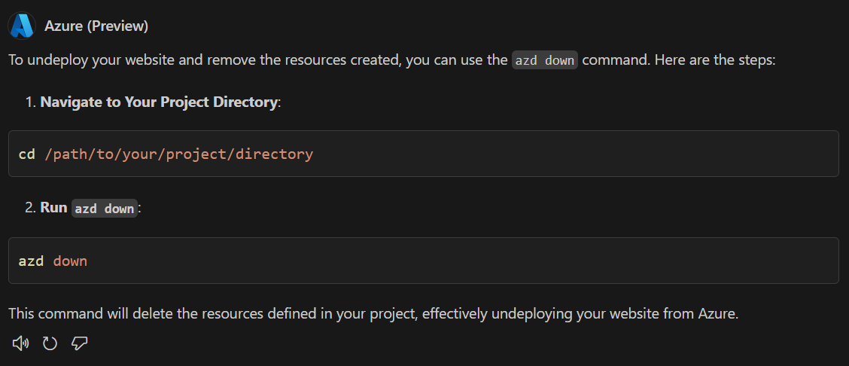
Task: Click inline azd down code in step 2
Action: pos(105,208)
